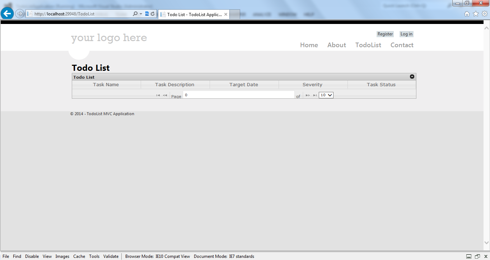
Task: Click the Log in link
Action: click(406, 34)
